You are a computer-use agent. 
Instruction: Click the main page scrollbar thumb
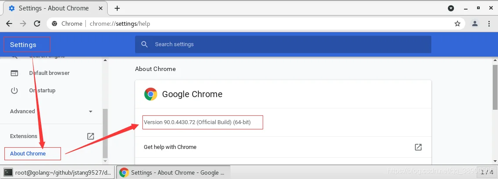pos(495,87)
